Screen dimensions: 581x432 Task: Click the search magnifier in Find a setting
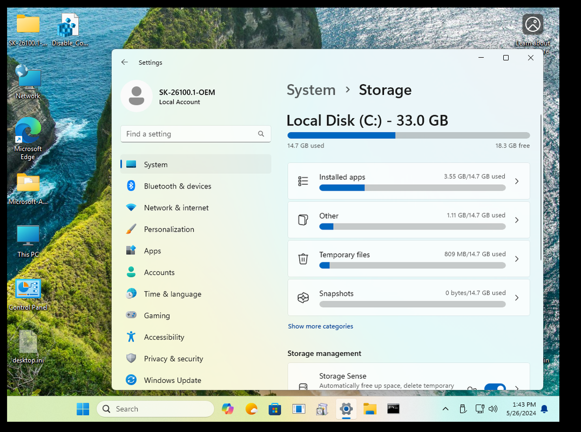(x=261, y=134)
